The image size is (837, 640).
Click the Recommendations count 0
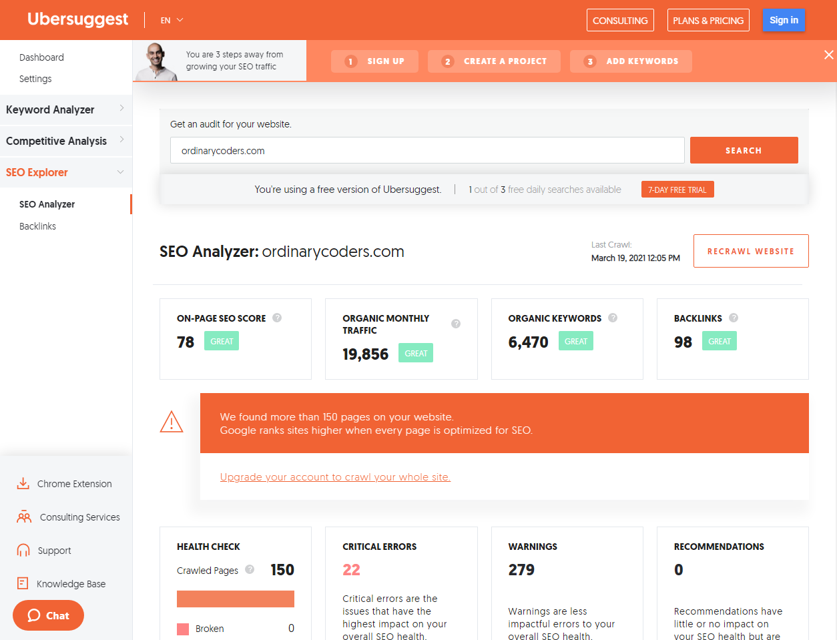678,569
